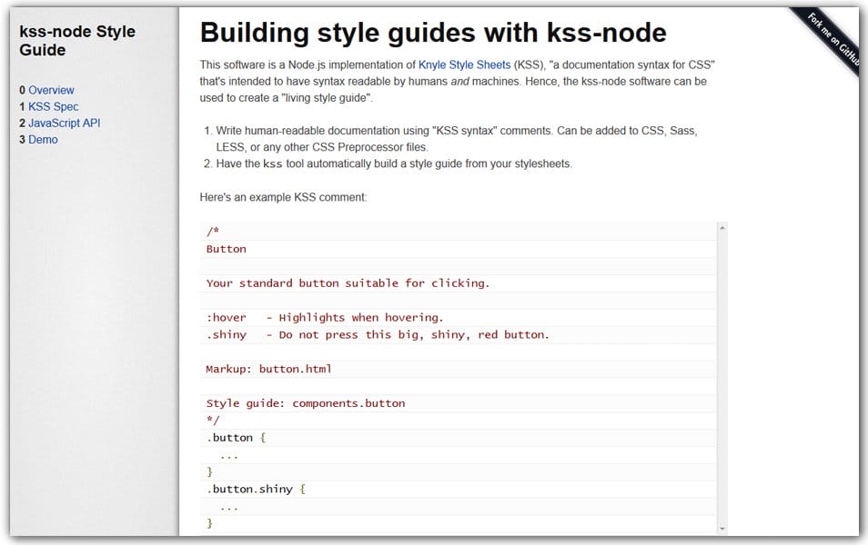Click the kss-node Style Guide sidebar title

point(77,40)
